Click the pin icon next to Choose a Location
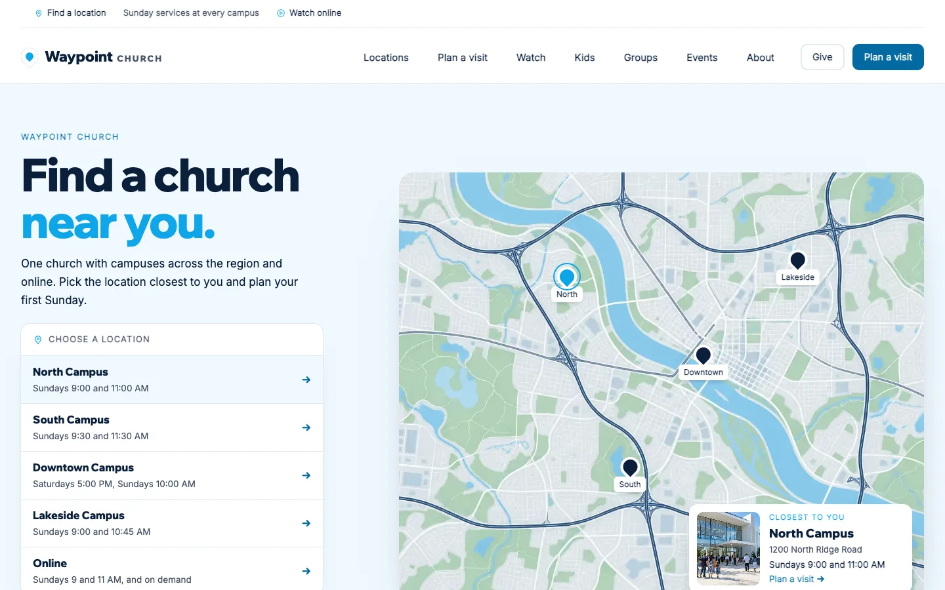This screenshot has width=945, height=590. tap(38, 340)
